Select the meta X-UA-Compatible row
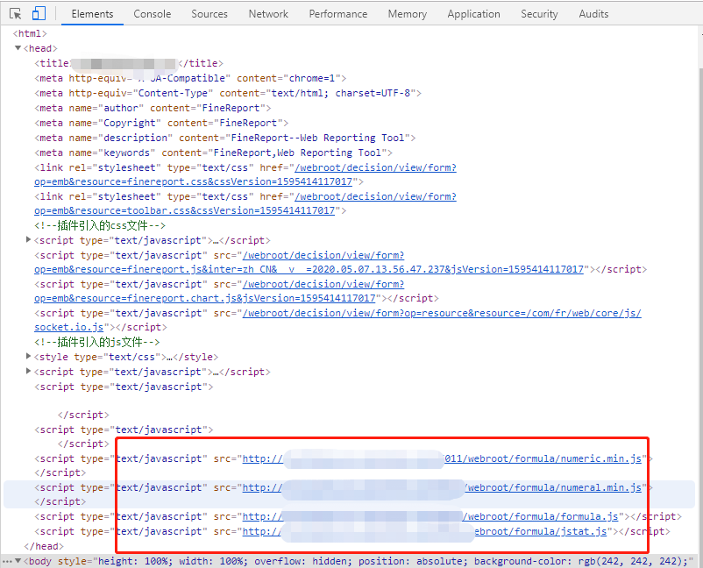Screen dimensions: 703x568 (x=190, y=78)
